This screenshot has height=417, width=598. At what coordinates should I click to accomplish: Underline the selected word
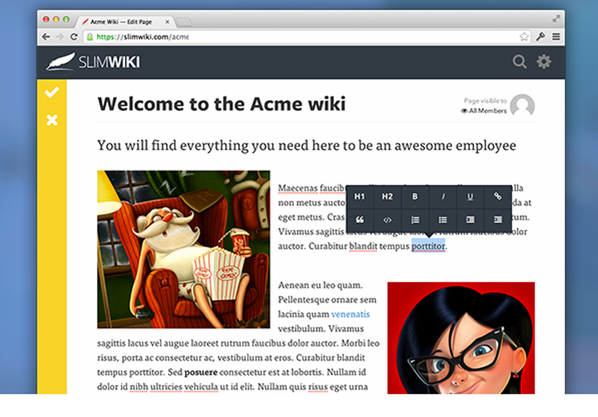[470, 197]
